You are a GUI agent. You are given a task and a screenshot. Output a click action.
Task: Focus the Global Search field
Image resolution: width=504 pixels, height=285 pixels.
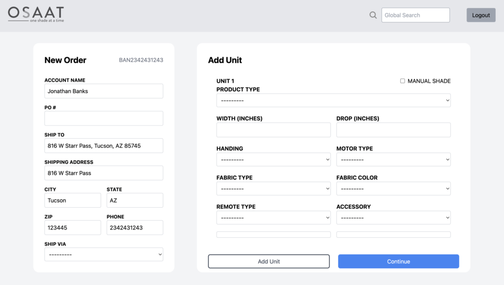point(415,15)
